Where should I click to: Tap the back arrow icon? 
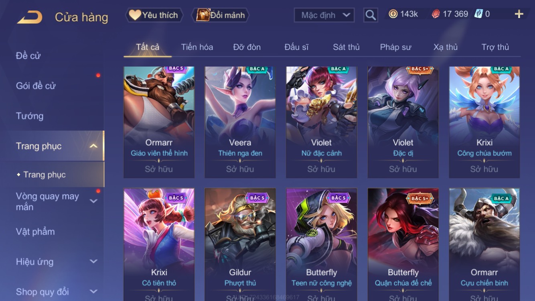30,17
